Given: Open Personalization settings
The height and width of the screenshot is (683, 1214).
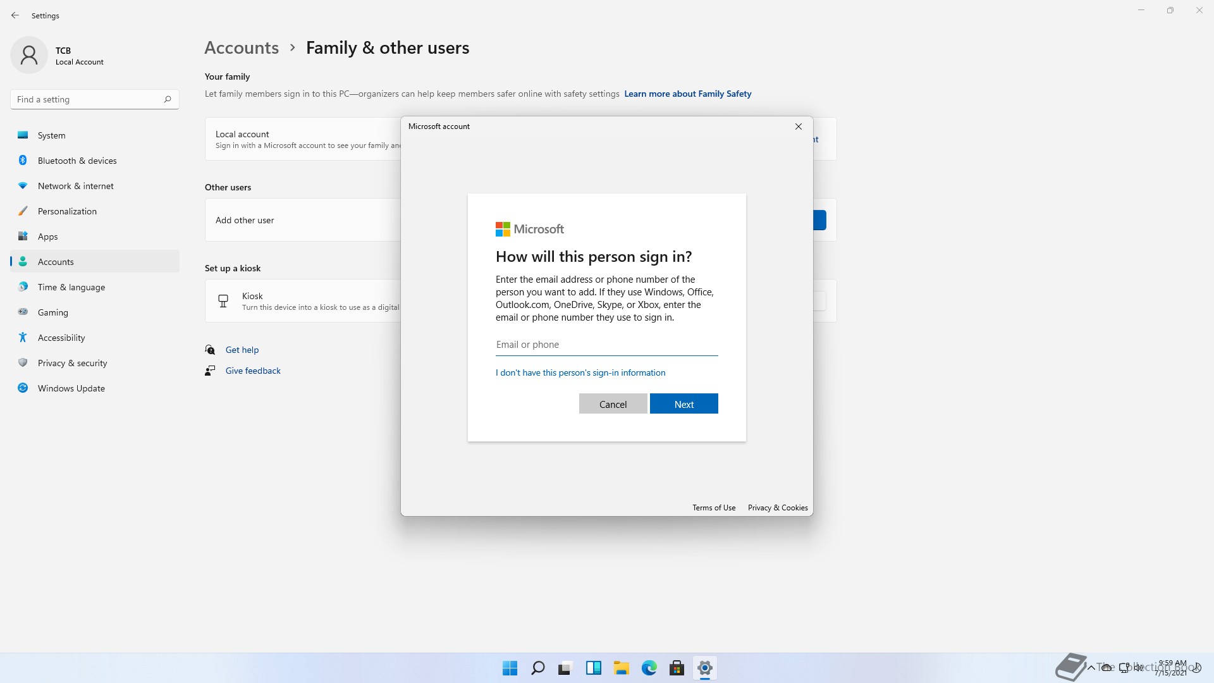Looking at the screenshot, I should point(95,211).
